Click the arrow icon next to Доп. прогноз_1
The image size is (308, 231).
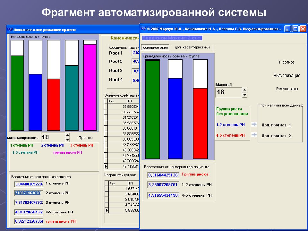[254, 124]
